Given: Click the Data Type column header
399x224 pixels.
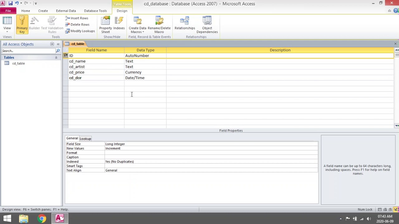Looking at the screenshot, I should pos(145,50).
